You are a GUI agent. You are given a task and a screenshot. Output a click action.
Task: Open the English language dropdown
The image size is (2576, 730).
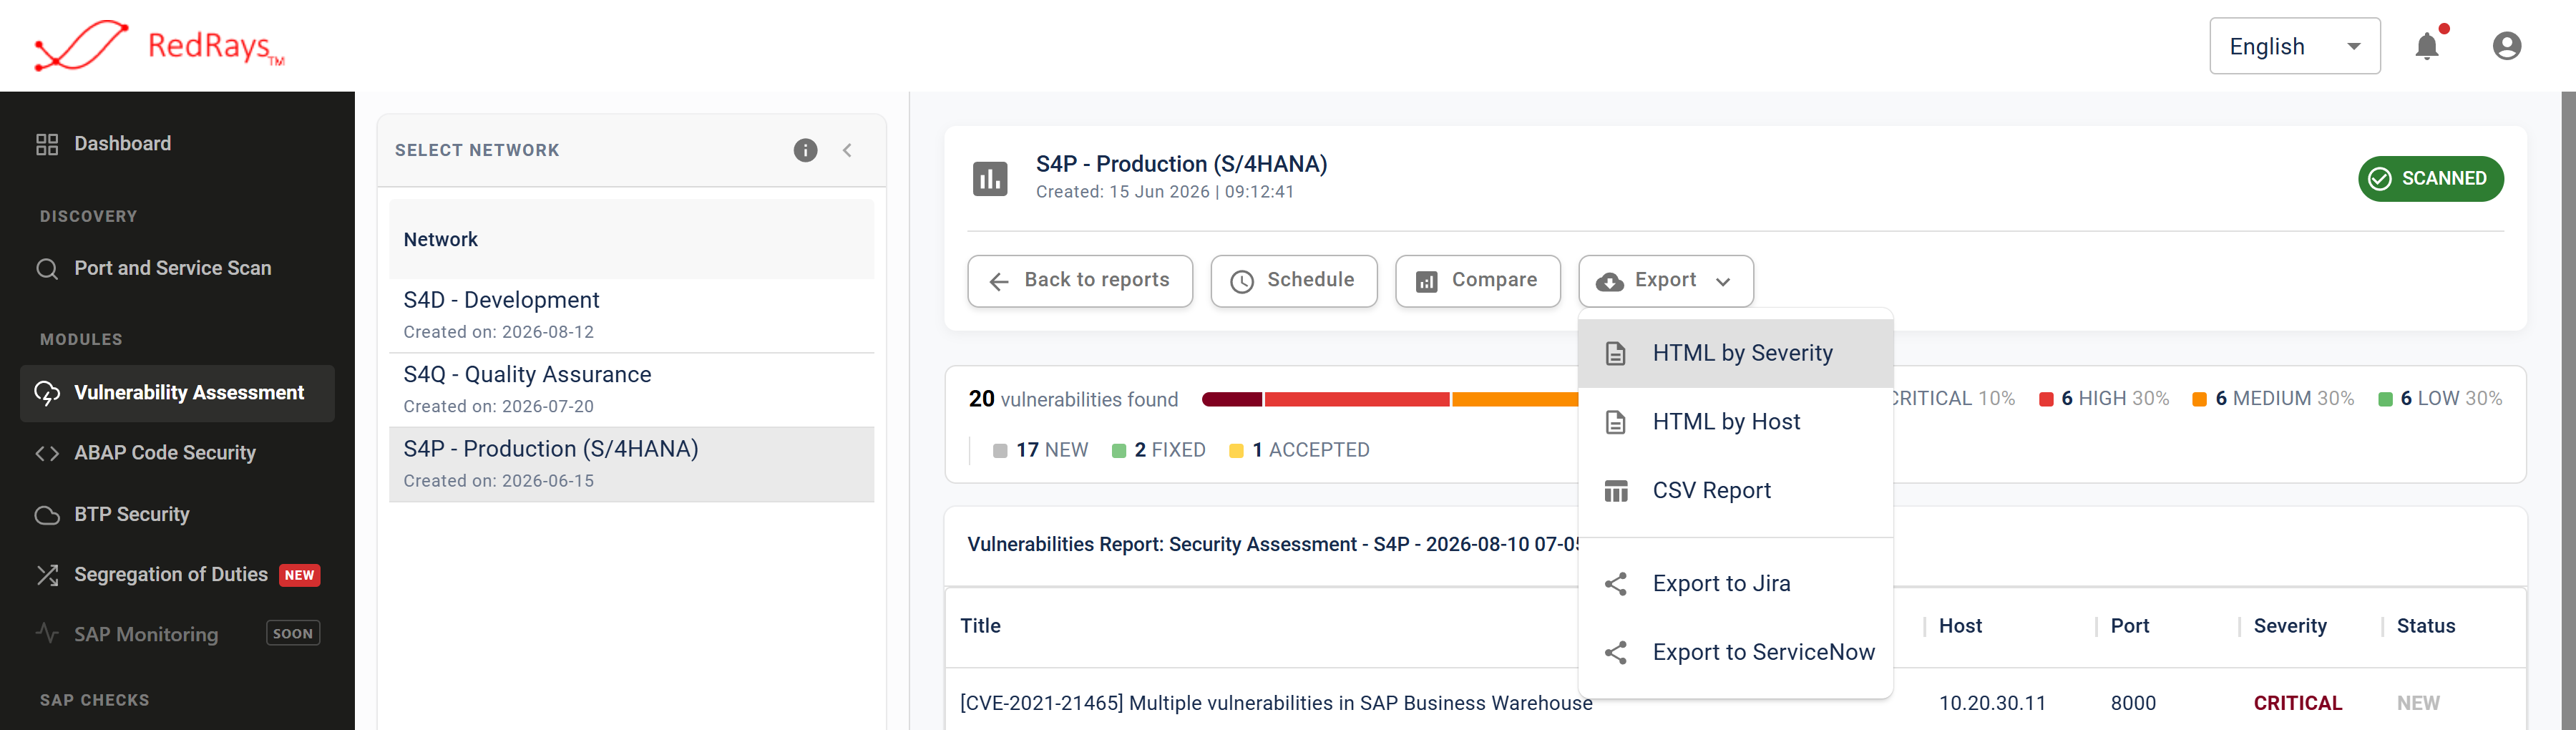2294,46
